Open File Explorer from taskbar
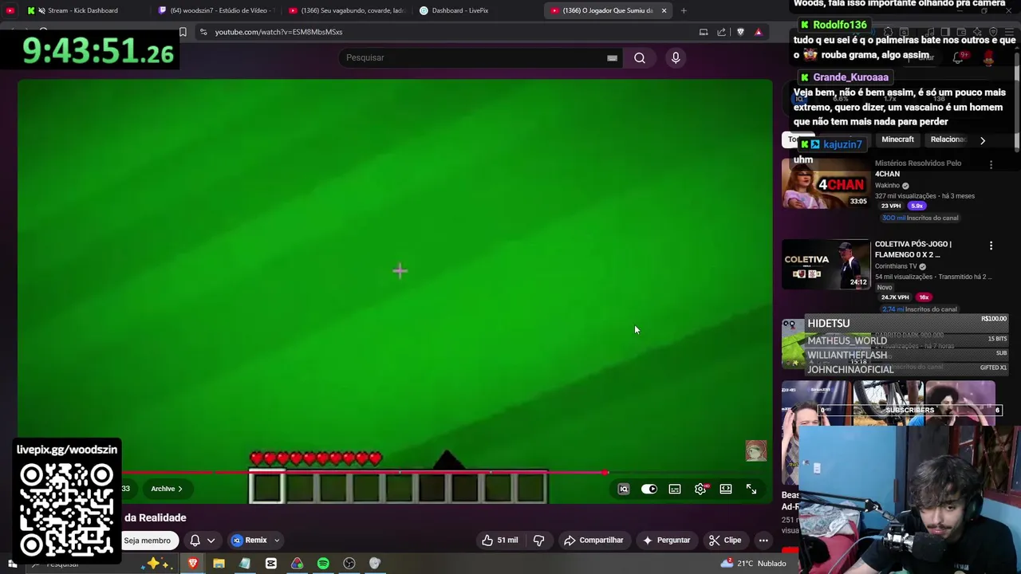1021x574 pixels. [x=219, y=564]
